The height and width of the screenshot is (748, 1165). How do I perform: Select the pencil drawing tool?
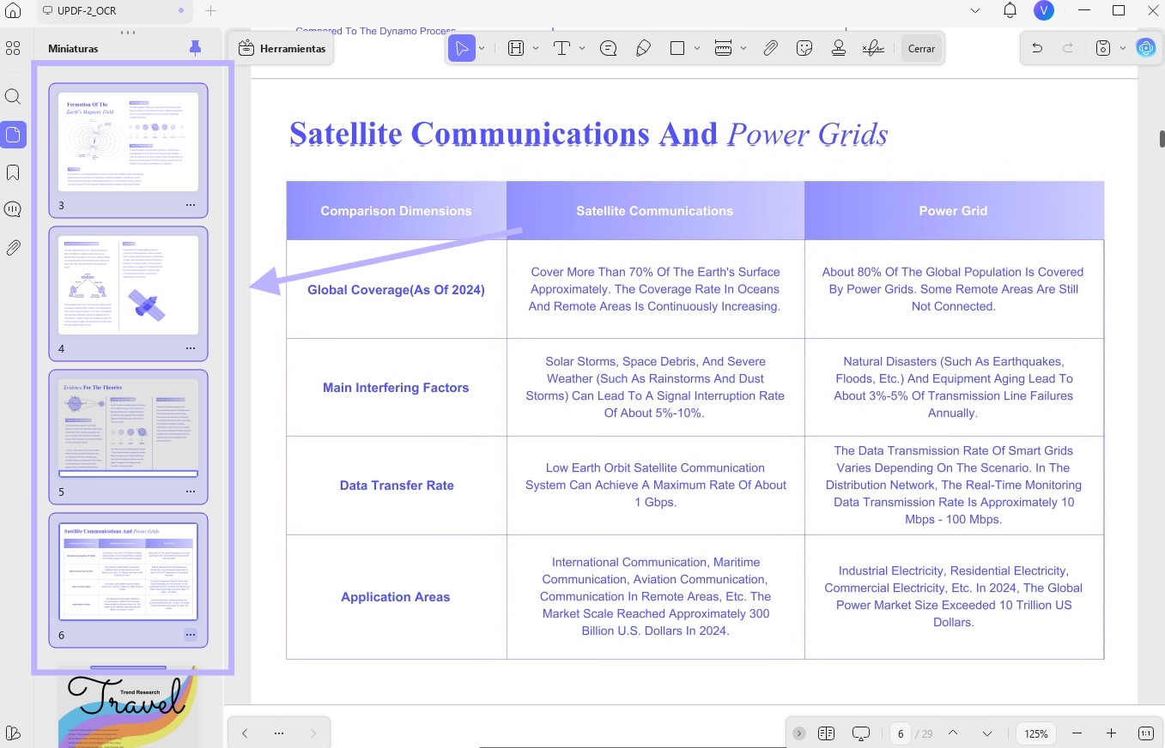(643, 48)
